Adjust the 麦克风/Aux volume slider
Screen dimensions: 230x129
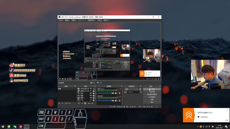106,93
